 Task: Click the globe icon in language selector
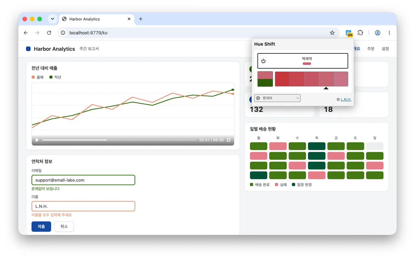(258, 98)
